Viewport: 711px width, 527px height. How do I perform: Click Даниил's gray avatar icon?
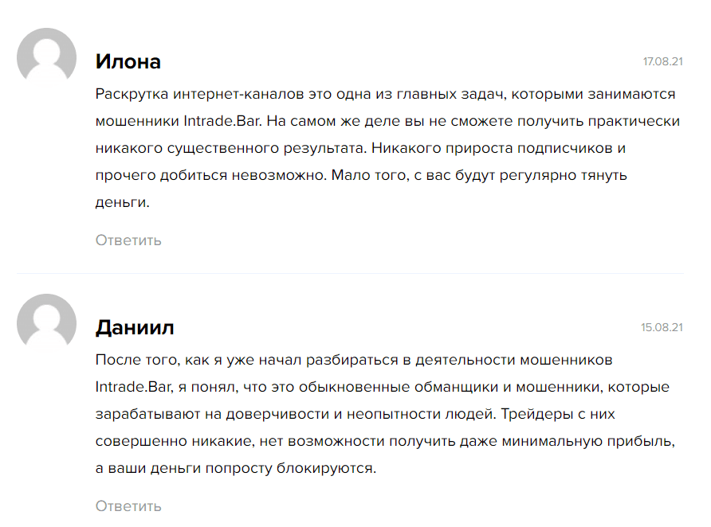(x=47, y=323)
